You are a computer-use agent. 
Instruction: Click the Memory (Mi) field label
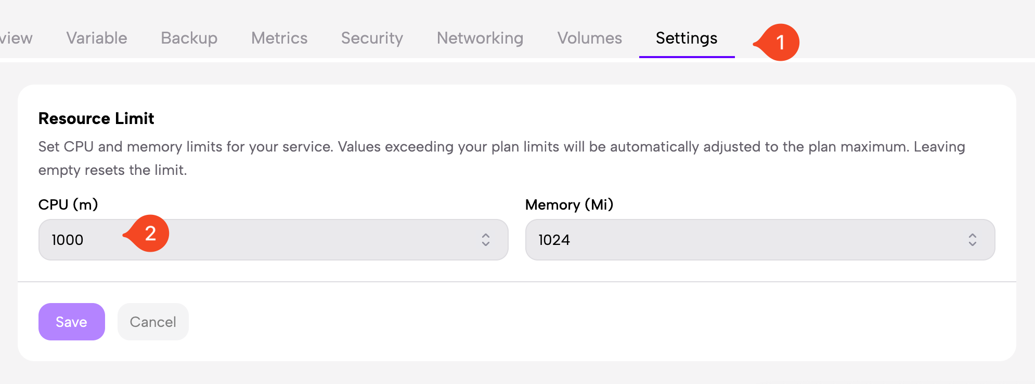[569, 204]
